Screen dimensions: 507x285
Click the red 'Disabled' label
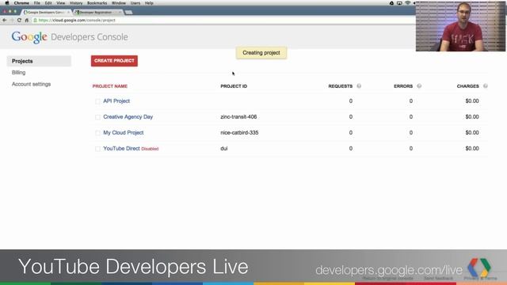(150, 149)
